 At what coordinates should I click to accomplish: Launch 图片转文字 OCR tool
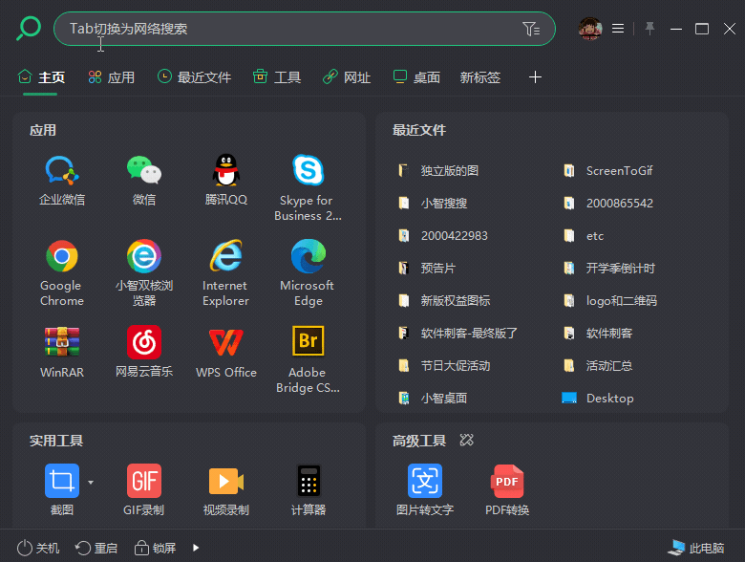[x=425, y=489]
